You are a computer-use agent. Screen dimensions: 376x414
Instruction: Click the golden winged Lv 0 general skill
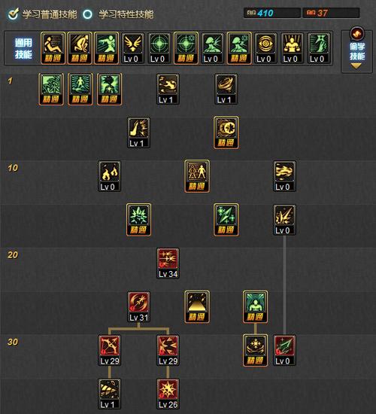pos(133,48)
